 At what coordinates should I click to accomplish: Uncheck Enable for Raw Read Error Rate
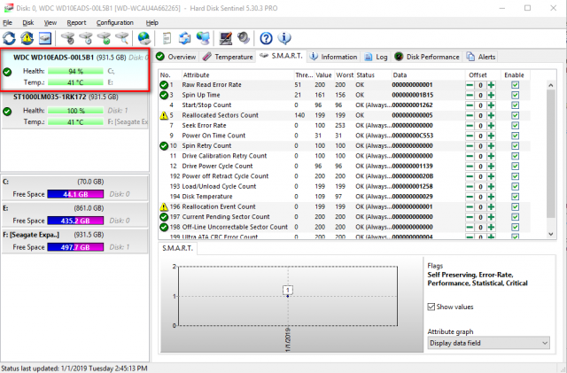point(515,84)
